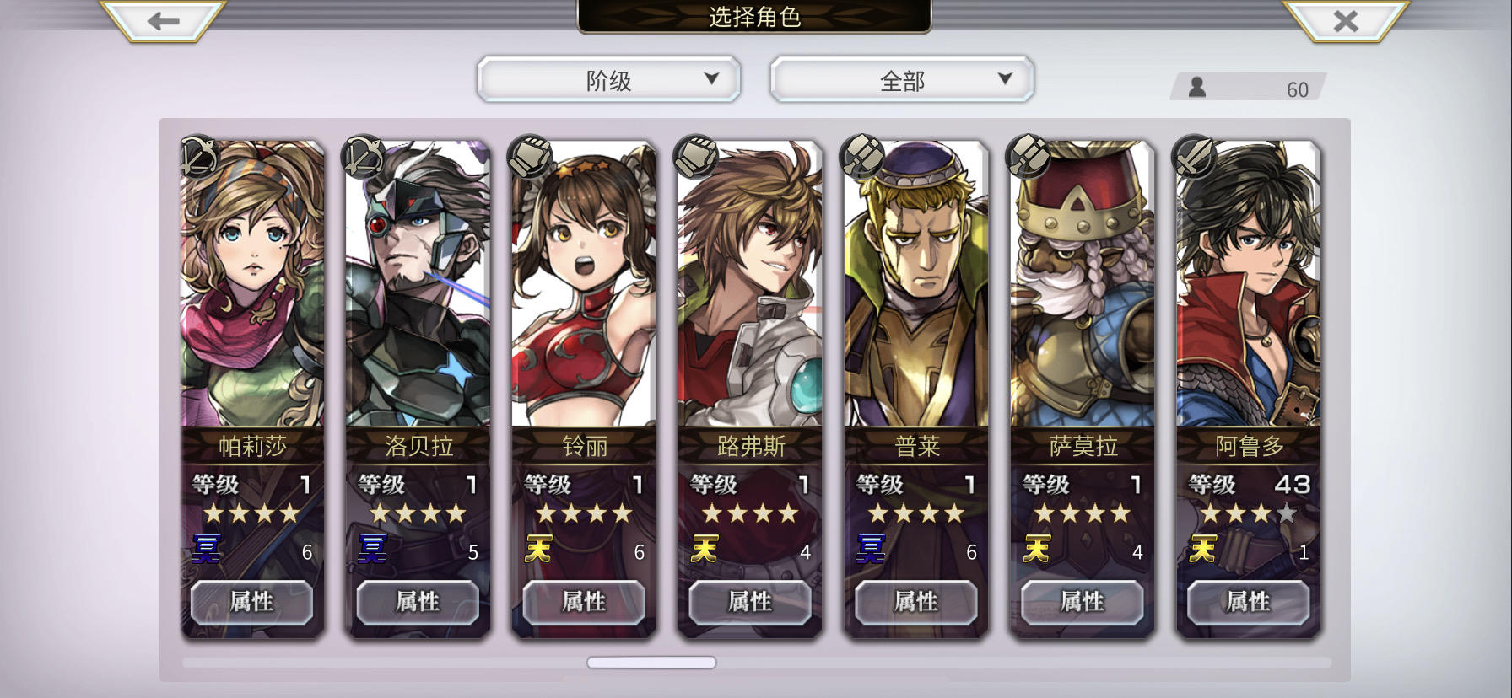
Task: Select the 阿鲁多 character card
Action: 1249,388
